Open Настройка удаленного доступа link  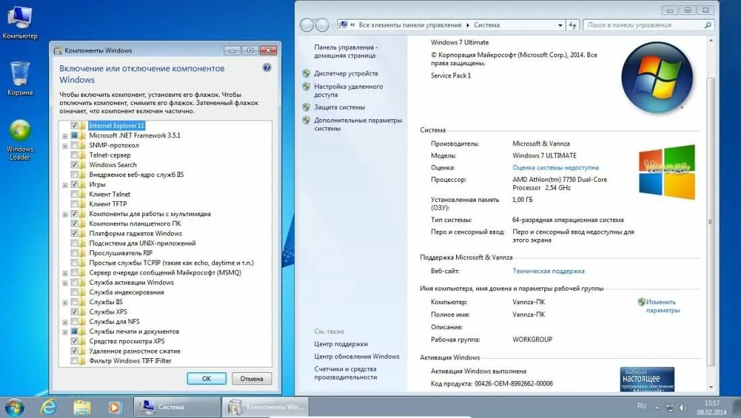coord(348,90)
